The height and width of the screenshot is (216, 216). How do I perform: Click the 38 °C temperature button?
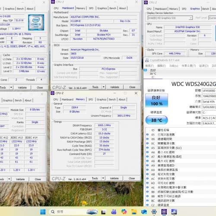(156, 120)
